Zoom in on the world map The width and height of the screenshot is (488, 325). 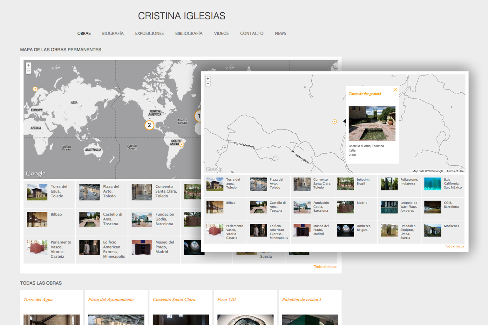pos(29,65)
